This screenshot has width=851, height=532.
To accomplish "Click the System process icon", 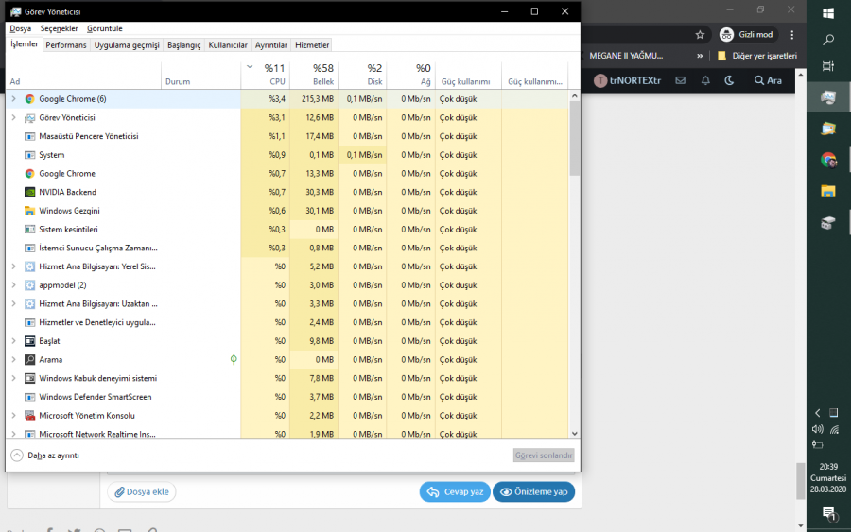I will [30, 155].
